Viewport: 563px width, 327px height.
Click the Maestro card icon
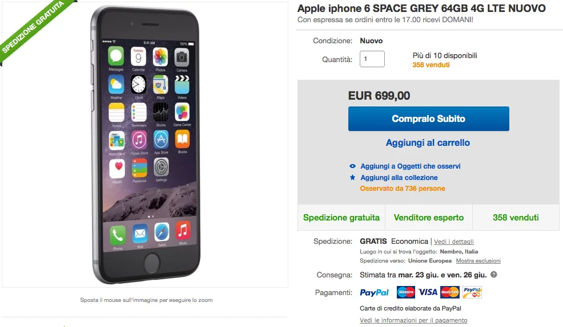tap(406, 292)
